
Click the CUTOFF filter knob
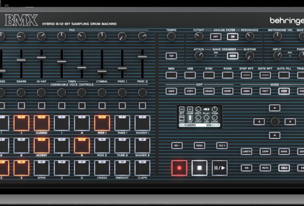[x=199, y=36]
